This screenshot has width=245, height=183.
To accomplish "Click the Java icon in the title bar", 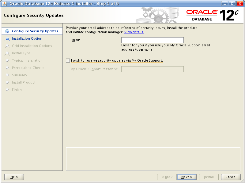I will click(x=4, y=4).
